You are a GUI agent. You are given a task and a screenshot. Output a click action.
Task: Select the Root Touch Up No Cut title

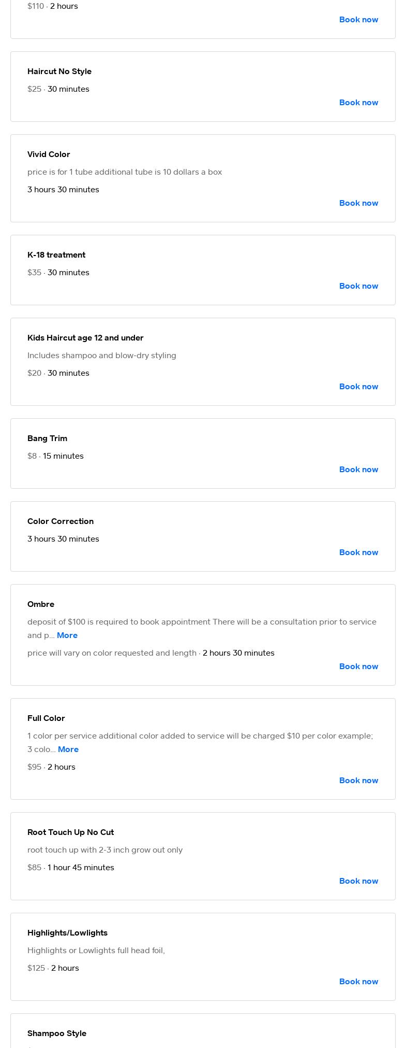pos(70,832)
